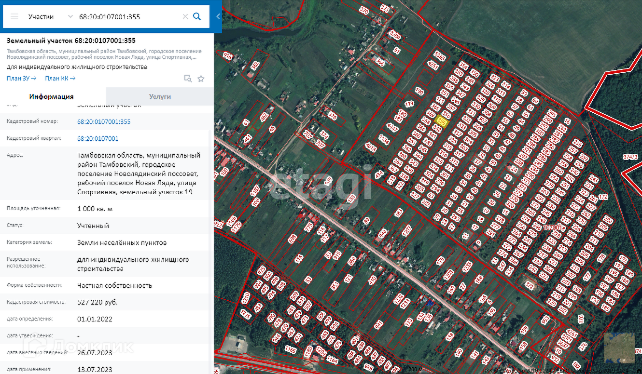Collapse the side panel with arrow
This screenshot has height=374, width=642.
(x=218, y=16)
